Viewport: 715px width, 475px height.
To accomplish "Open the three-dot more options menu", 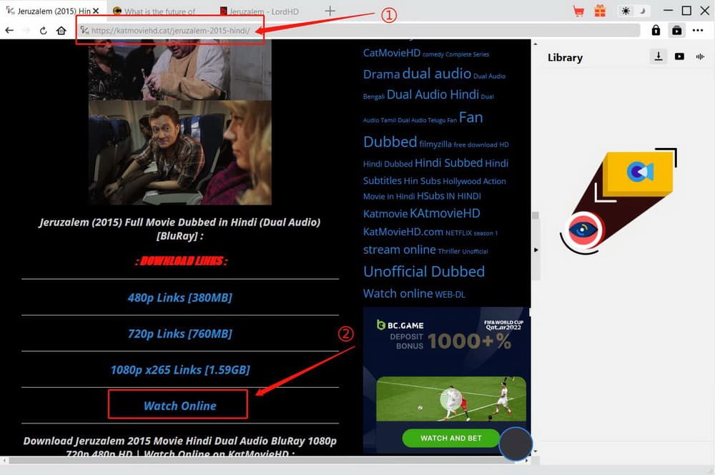I will pyautogui.click(x=698, y=30).
